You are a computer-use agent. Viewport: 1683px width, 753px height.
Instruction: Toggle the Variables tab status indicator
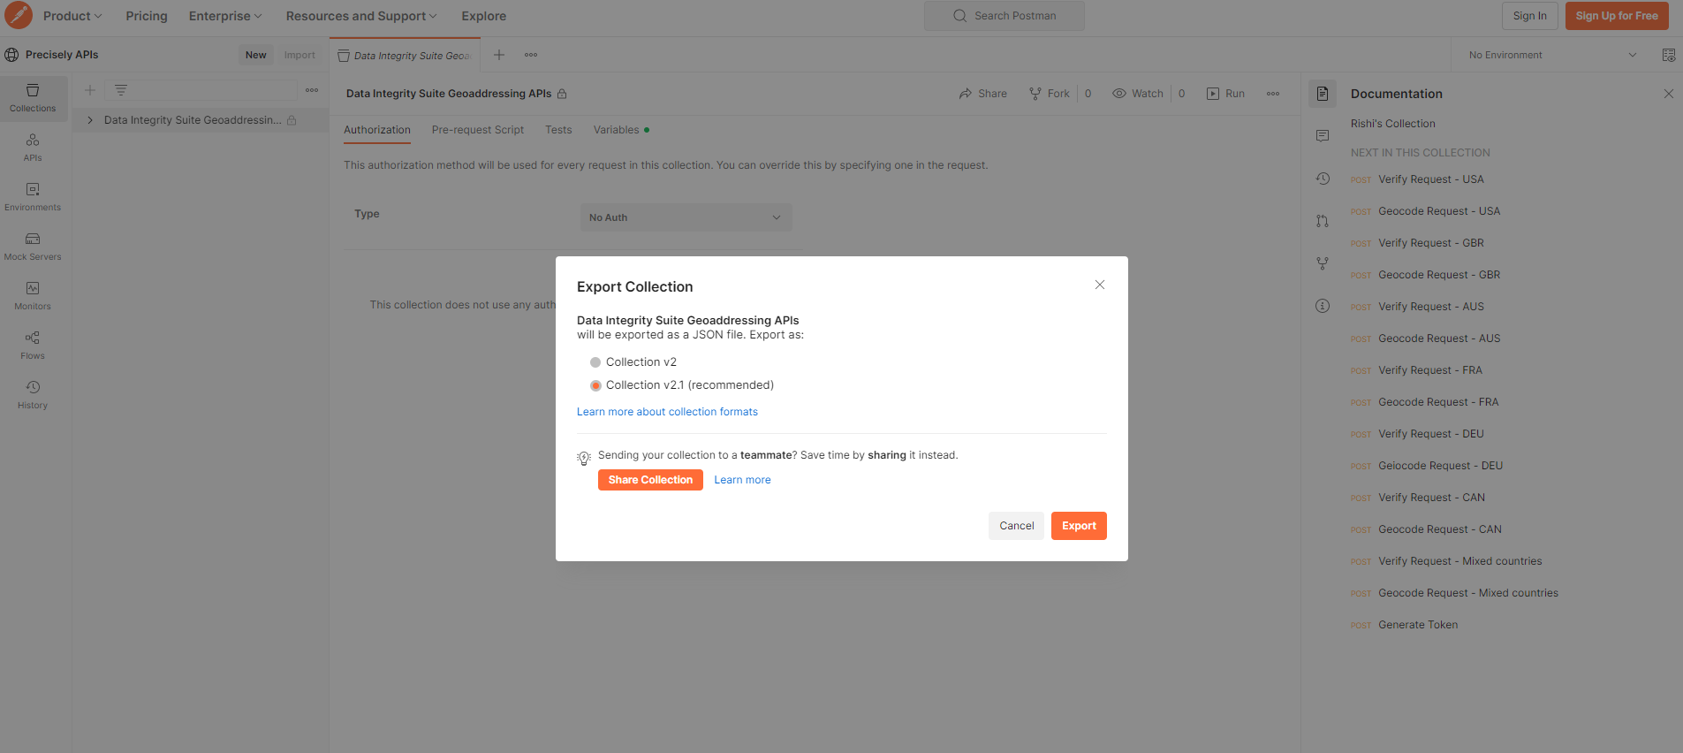point(648,129)
